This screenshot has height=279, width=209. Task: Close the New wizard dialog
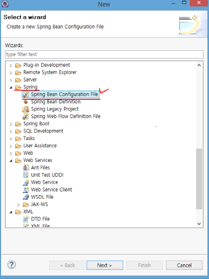tap(199, 3)
